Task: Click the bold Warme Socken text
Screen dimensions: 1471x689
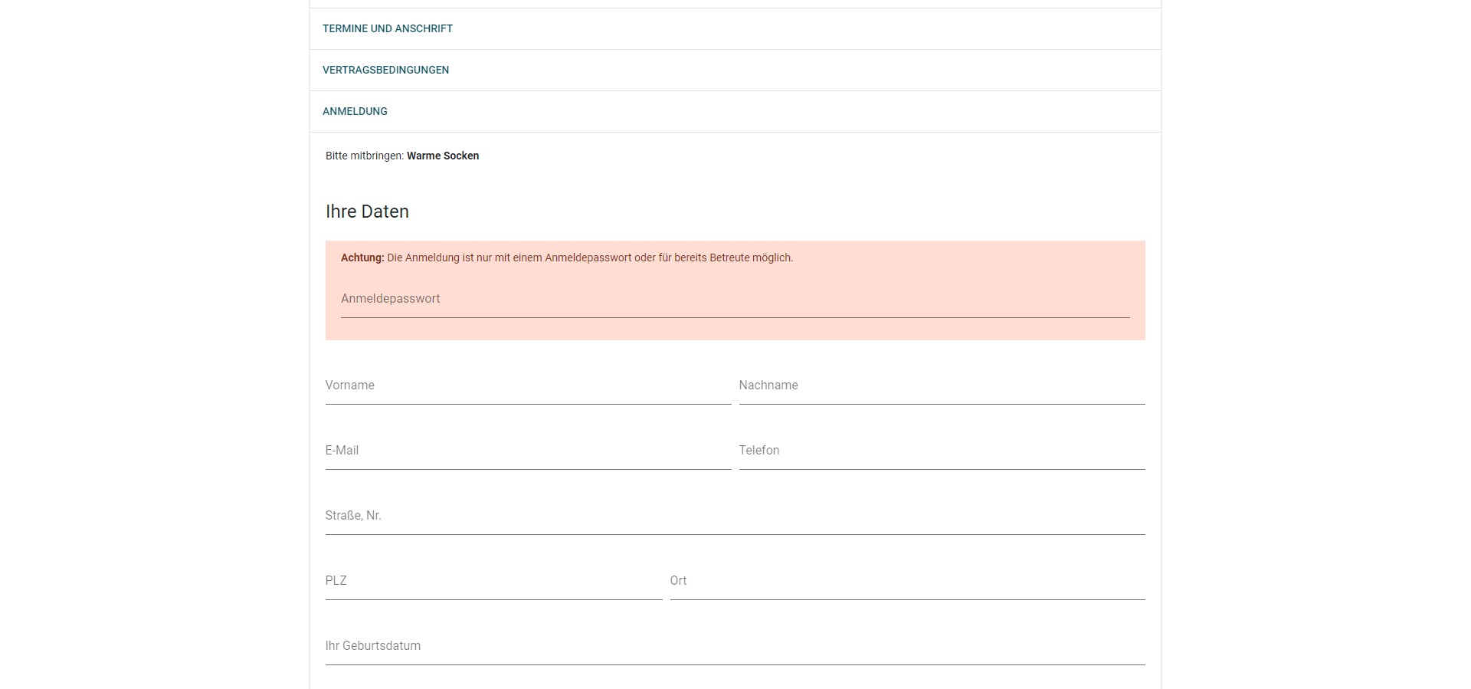Action: pyautogui.click(x=443, y=156)
